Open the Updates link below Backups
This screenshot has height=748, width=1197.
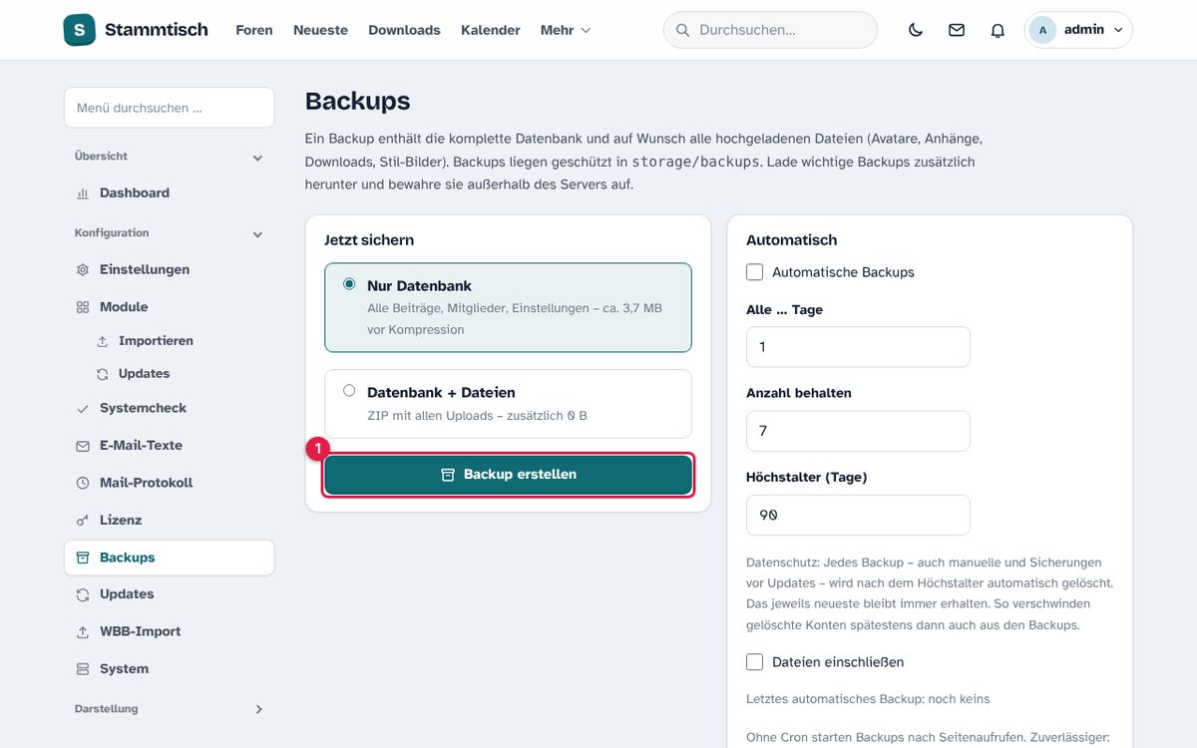point(127,594)
